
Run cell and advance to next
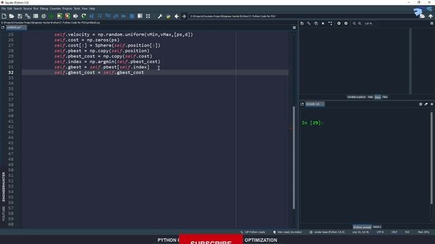[67, 16]
